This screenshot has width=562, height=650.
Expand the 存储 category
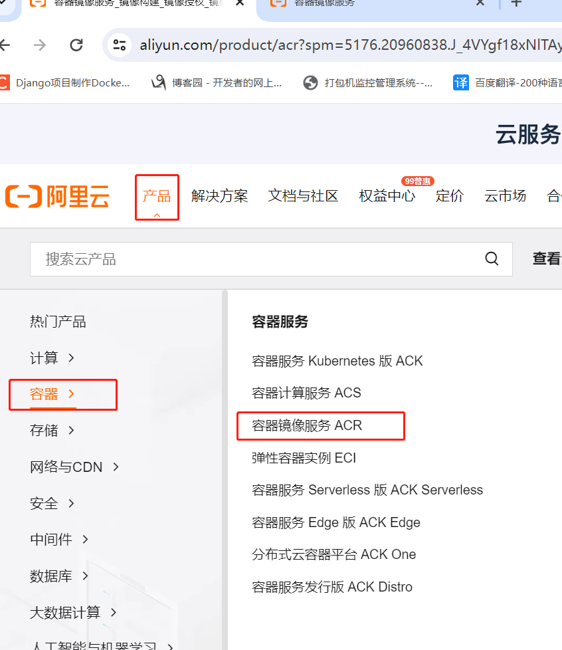pos(52,430)
